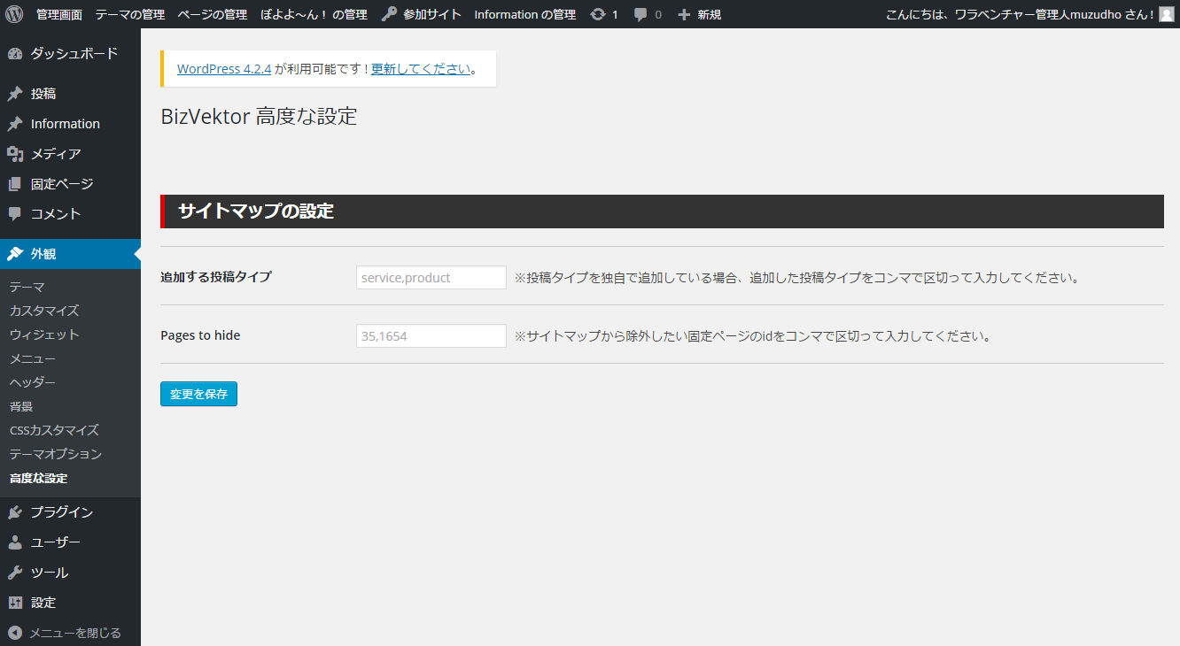The image size is (1180, 646).
Task: Open Information label in the sidebar
Action: [66, 124]
